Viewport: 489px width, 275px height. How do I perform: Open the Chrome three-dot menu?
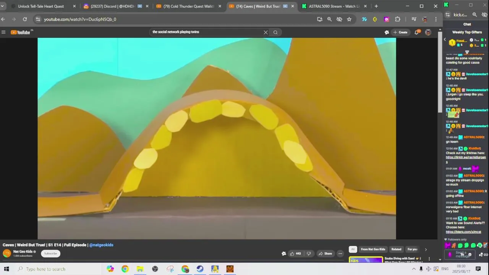436,19
